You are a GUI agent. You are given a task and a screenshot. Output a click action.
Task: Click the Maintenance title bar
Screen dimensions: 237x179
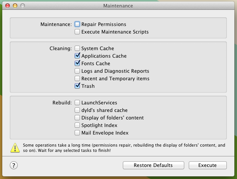[x=118, y=6]
